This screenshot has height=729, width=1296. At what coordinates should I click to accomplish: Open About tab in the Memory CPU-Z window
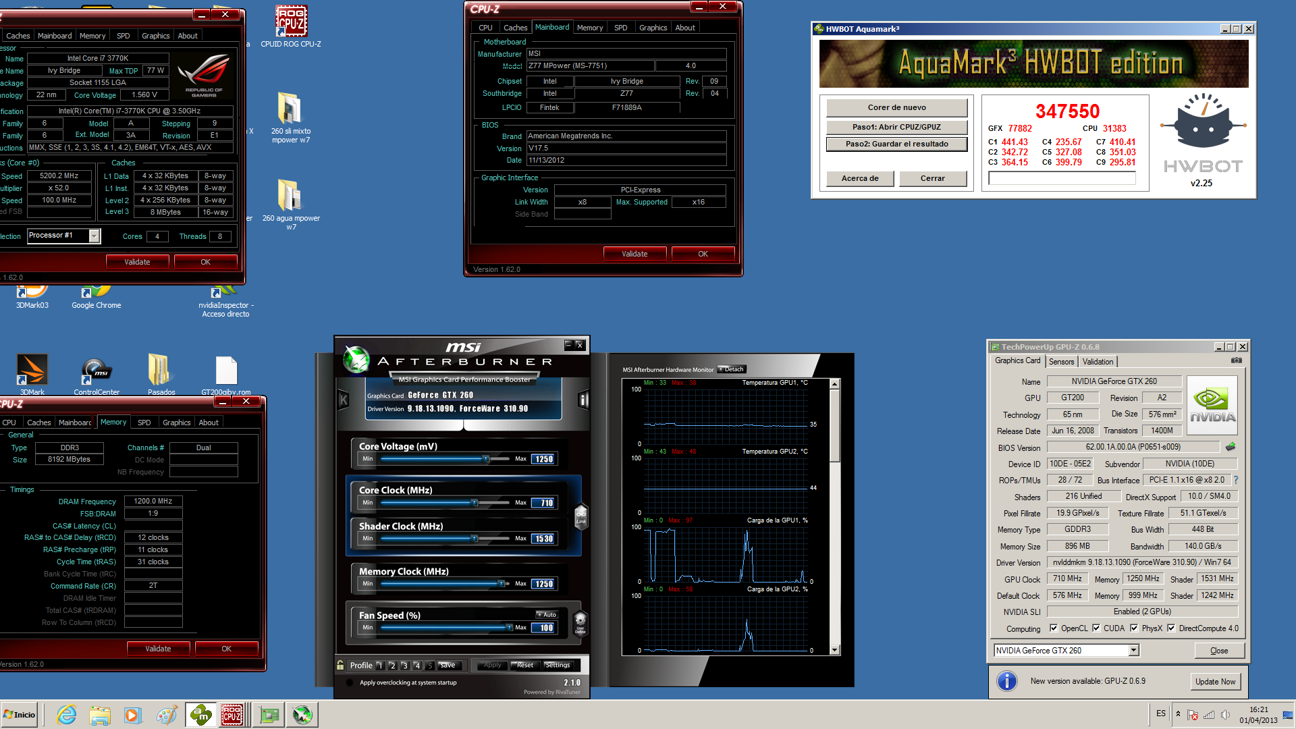[x=209, y=423]
